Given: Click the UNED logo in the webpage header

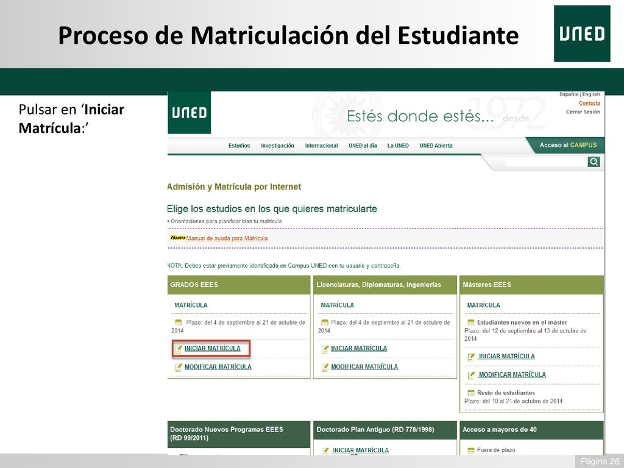Looking at the screenshot, I should click(x=190, y=113).
